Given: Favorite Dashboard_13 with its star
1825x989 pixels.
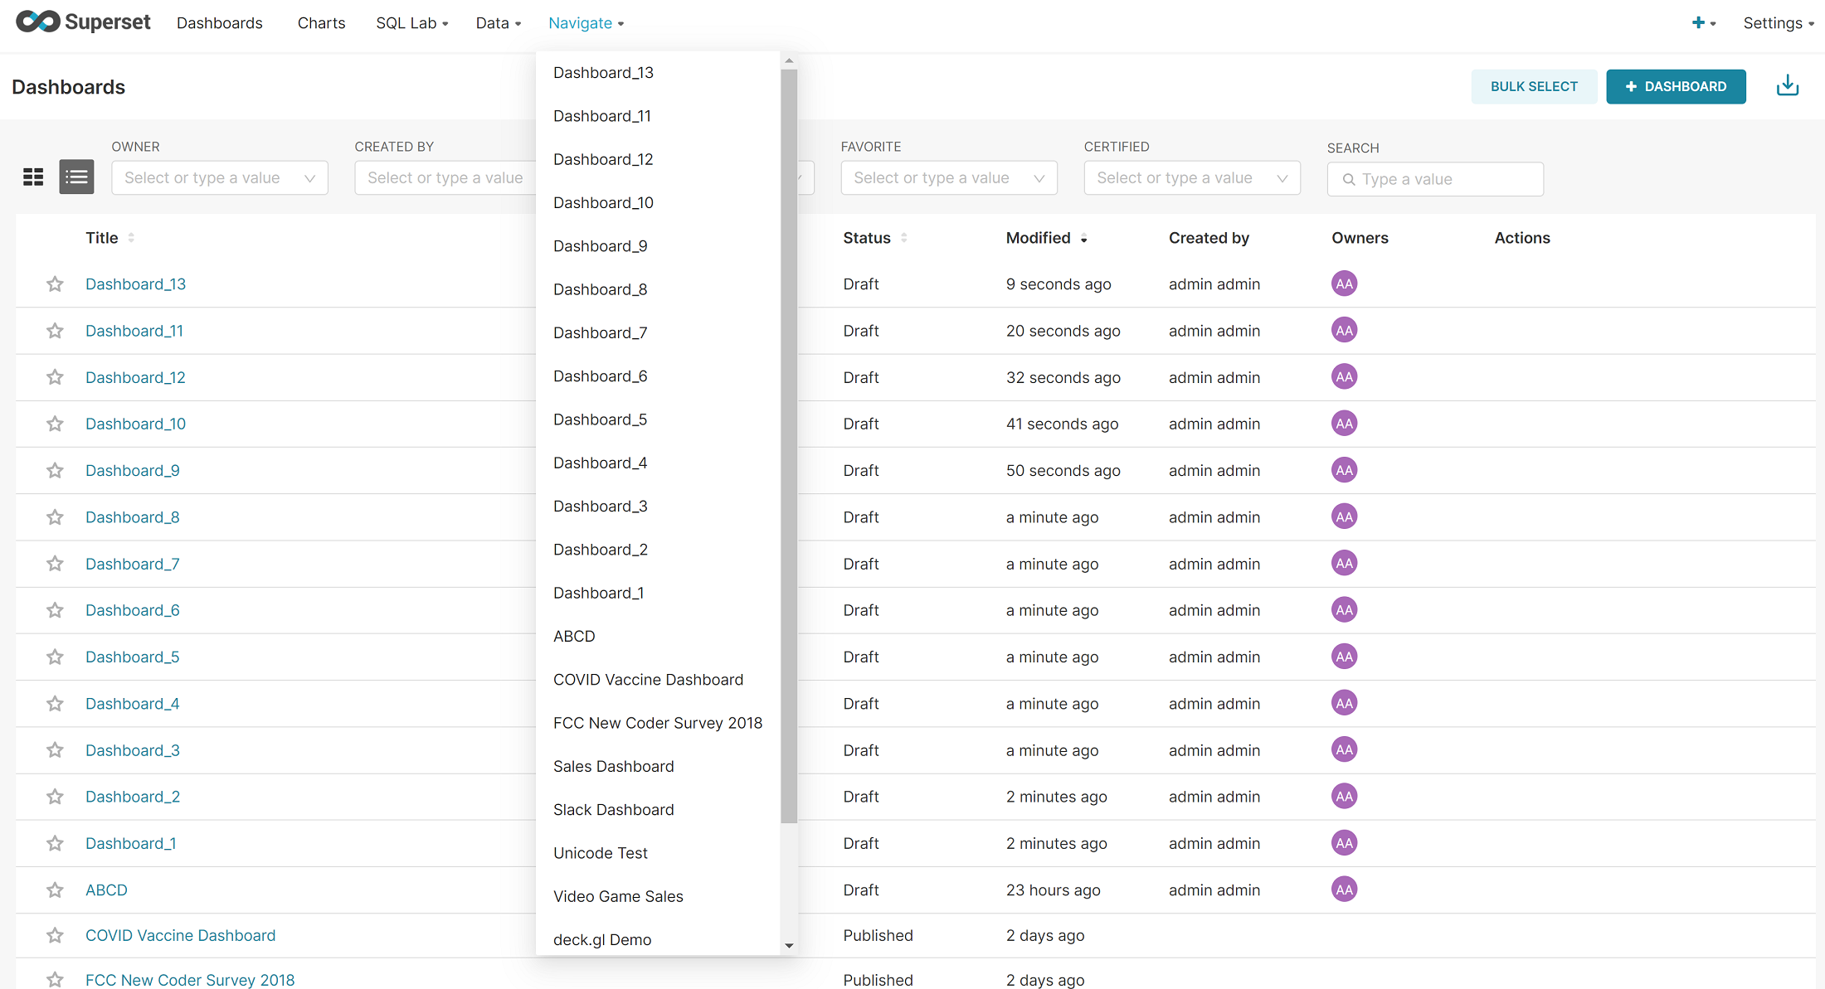Looking at the screenshot, I should (x=55, y=284).
